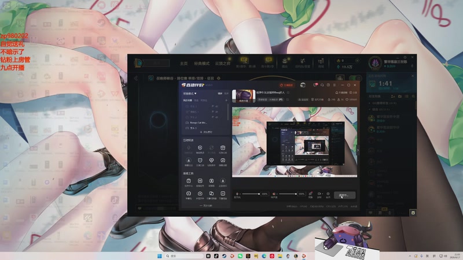The width and height of the screenshot is (463, 260).
Task: Click the stream cover thumbnail
Action: coord(244,96)
